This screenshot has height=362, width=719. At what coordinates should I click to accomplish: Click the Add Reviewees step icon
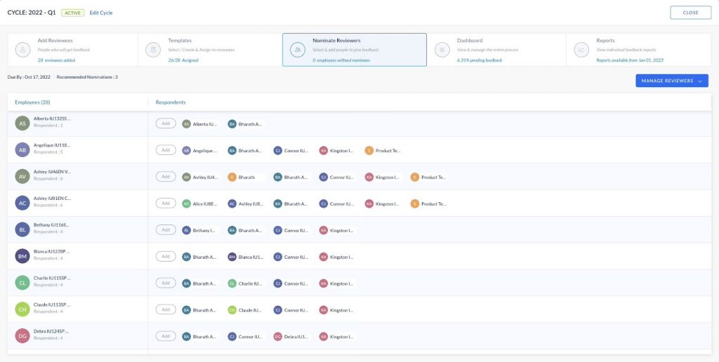[x=22, y=50]
